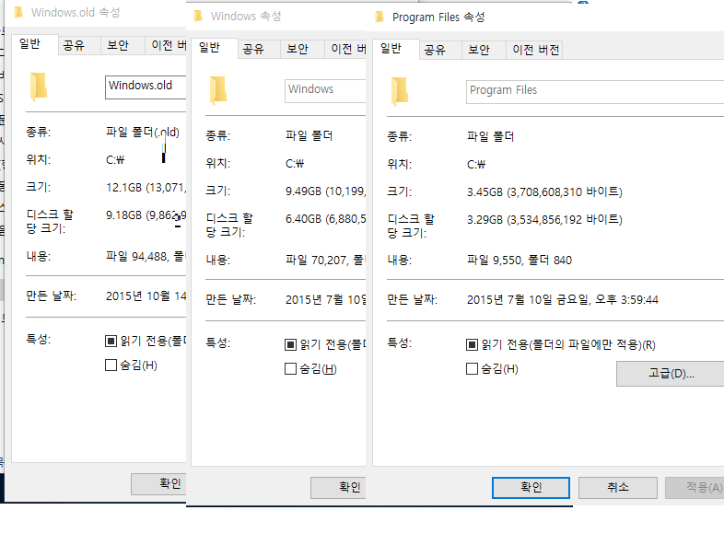Click 취소 button in Program Files properties
Screen dimensions: 724x545
(x=618, y=488)
